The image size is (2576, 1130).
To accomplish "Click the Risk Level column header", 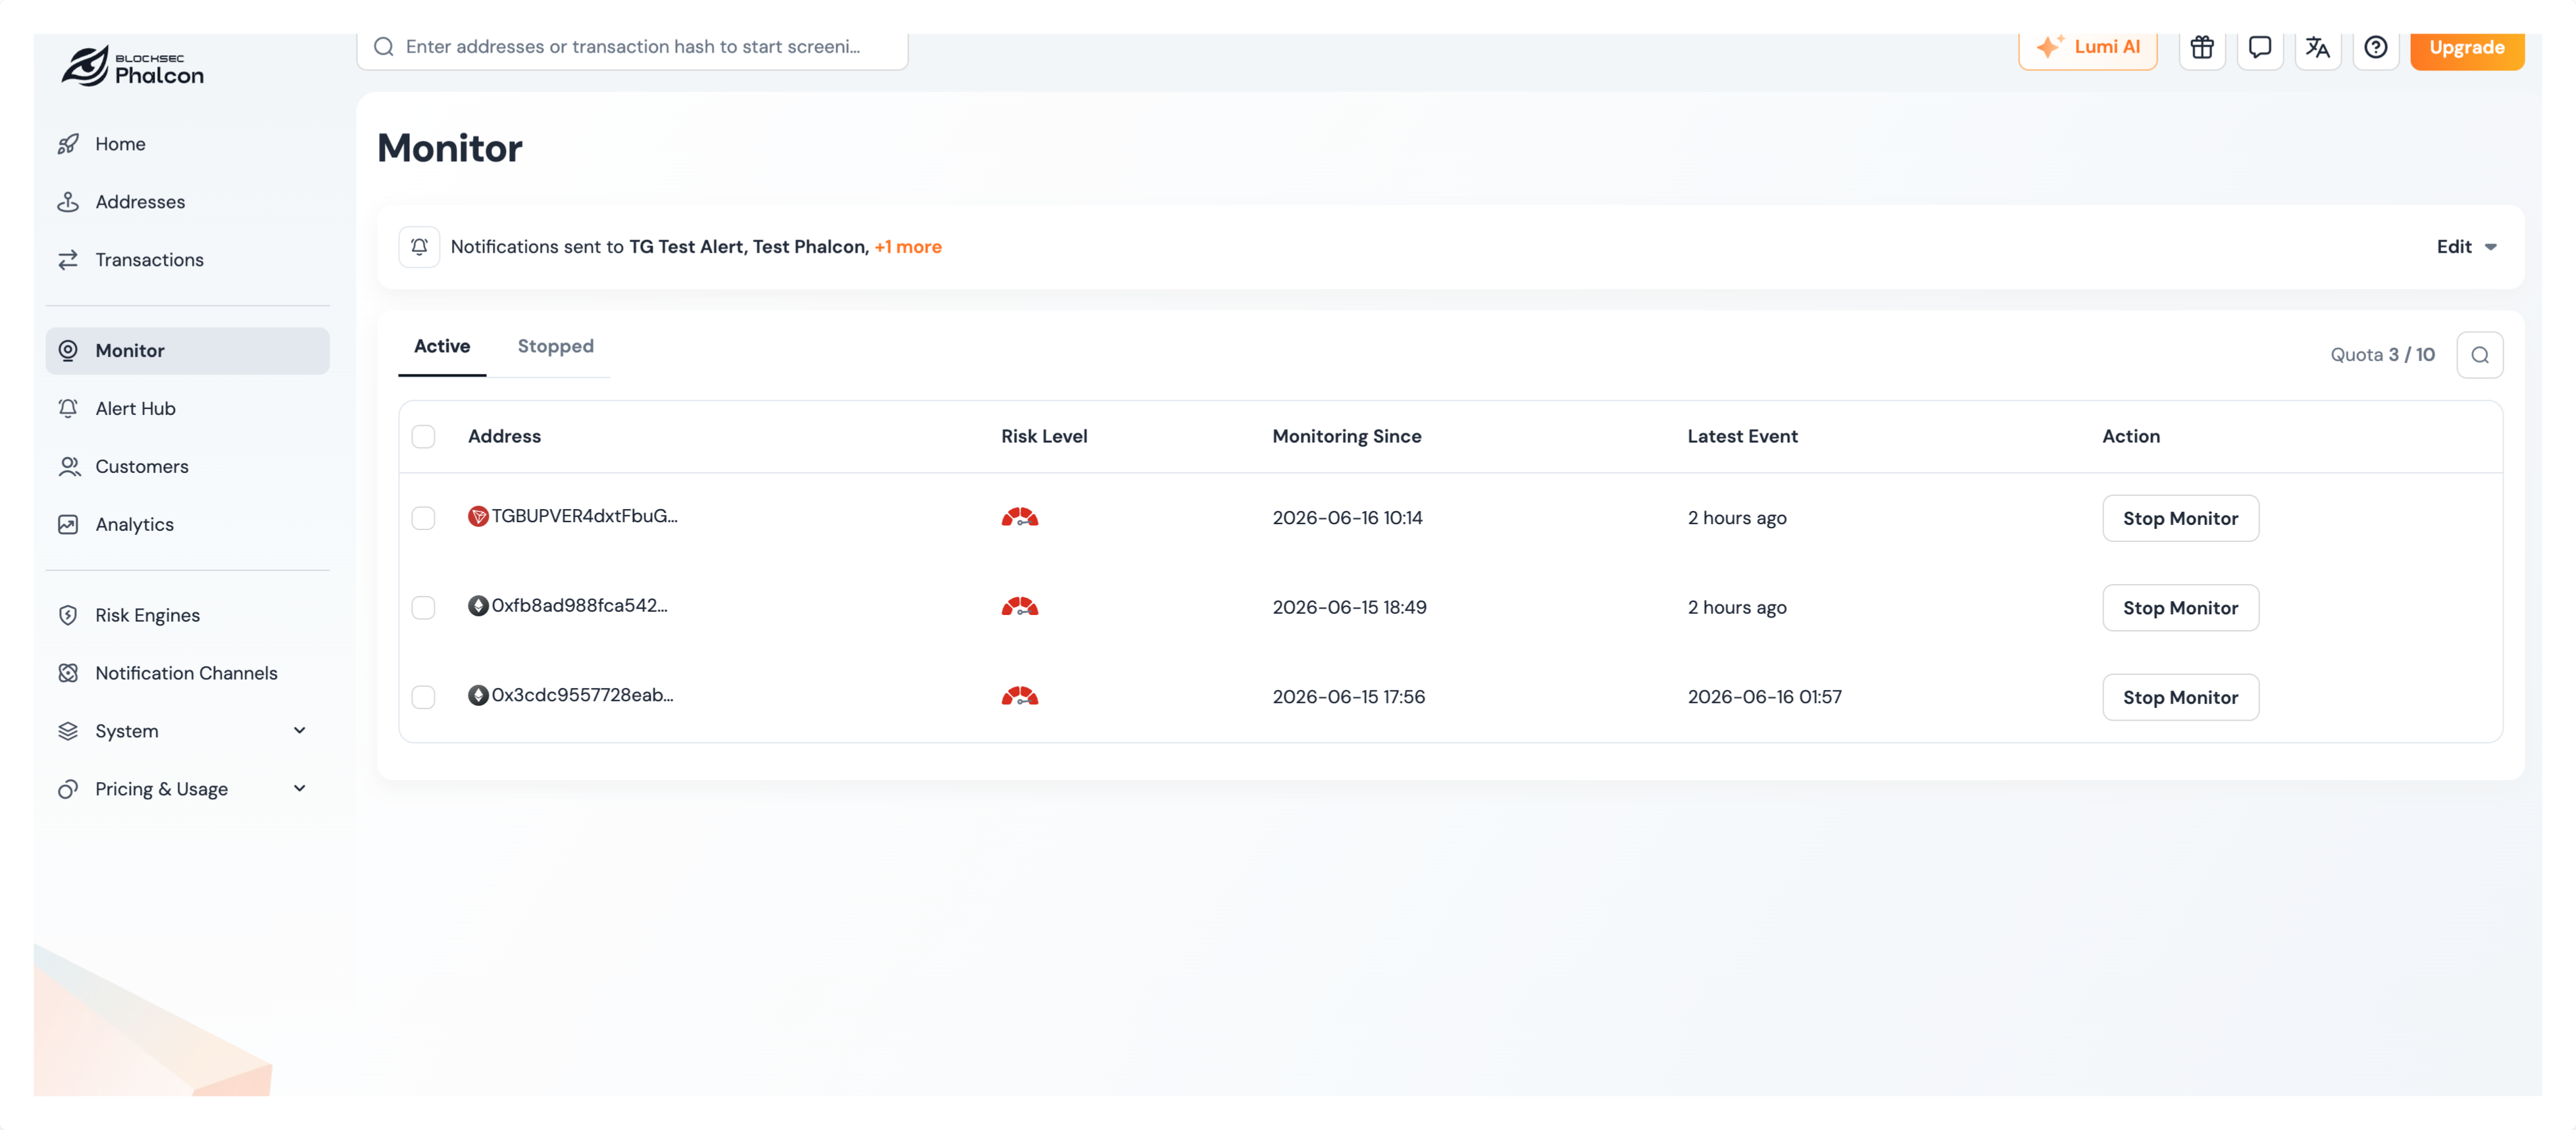I will click(1044, 437).
